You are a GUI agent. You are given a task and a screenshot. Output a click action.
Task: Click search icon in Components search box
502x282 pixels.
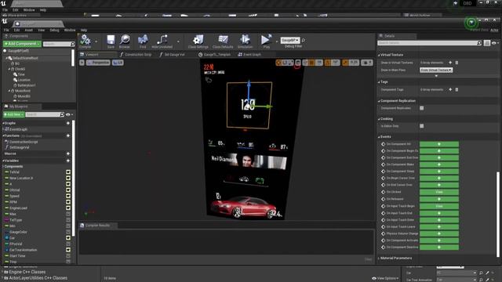[x=73, y=44]
